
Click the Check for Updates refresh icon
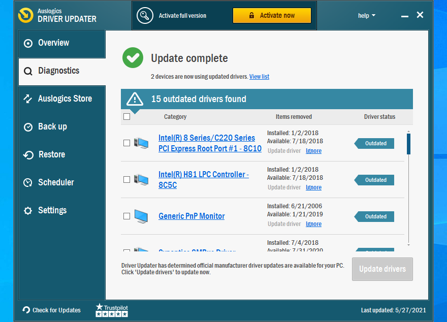click(25, 310)
